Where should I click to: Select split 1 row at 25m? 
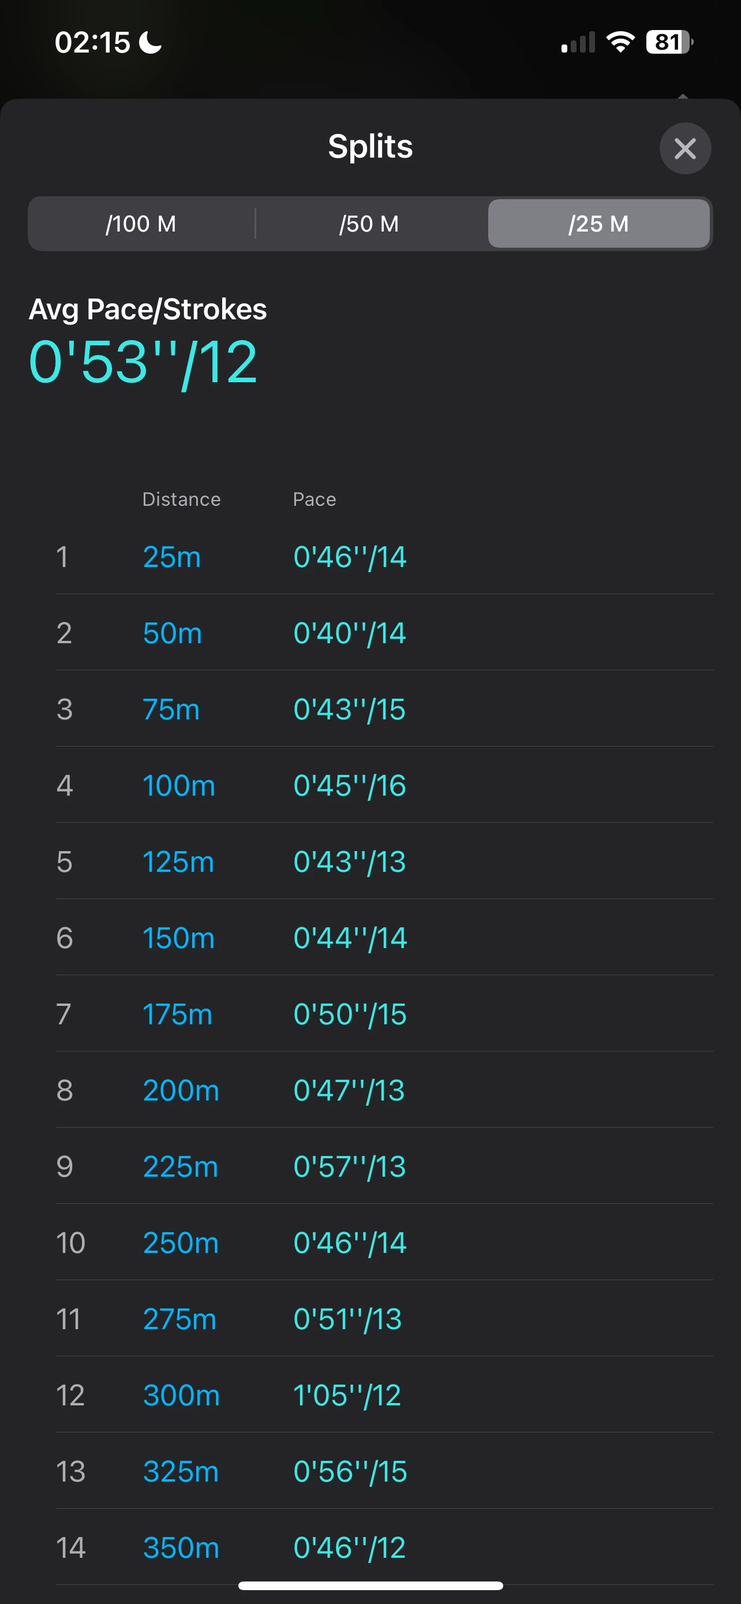(x=384, y=557)
